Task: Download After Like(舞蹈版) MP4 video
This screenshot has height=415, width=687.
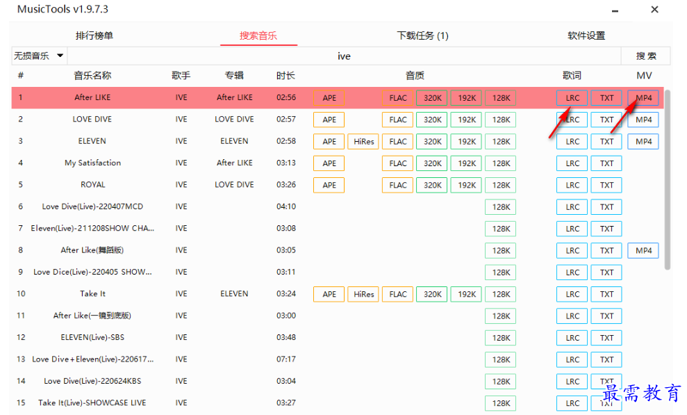Action: [643, 251]
